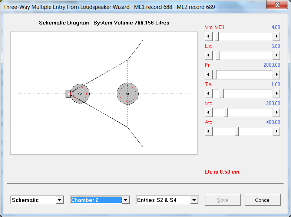291x217 pixels.
Task: Click the System Volume 766.156 Litres text
Action: point(131,23)
